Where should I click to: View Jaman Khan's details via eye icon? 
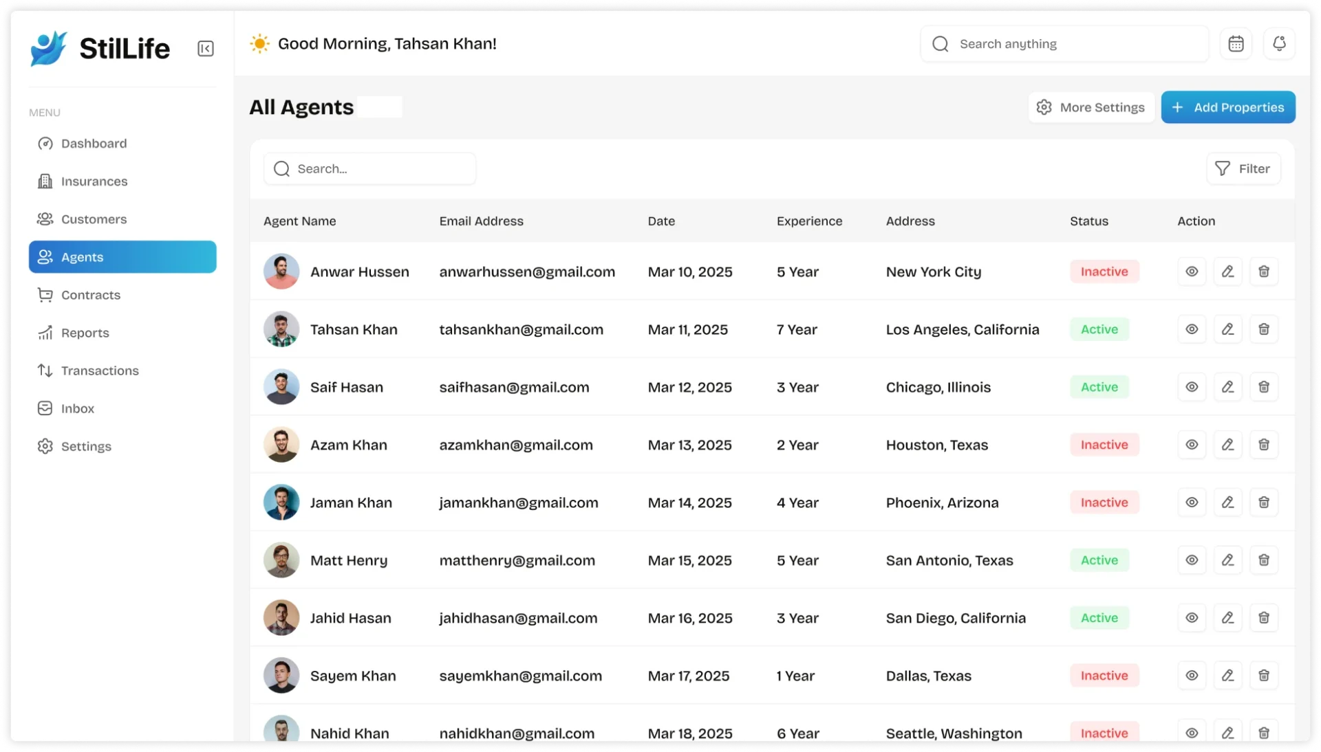(x=1192, y=502)
